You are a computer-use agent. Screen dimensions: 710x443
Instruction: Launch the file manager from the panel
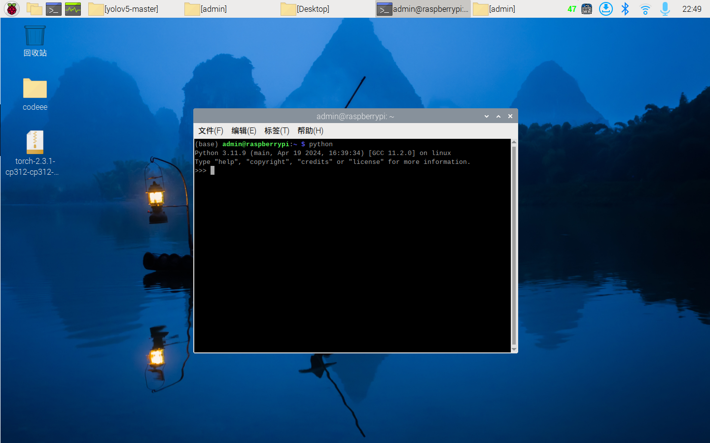[34, 9]
